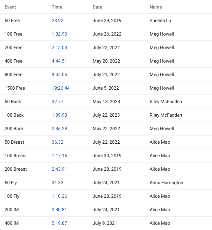This screenshot has width=212, height=230.
Task: Click the 5:19.87 time for 400 IM
Action: point(59,223)
